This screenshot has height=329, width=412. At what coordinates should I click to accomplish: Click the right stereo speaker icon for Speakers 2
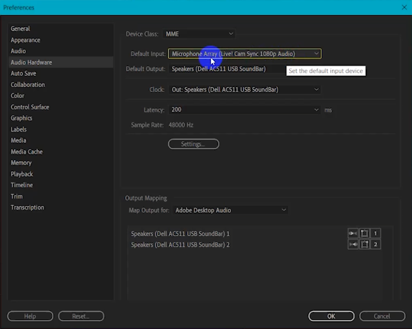[353, 245]
